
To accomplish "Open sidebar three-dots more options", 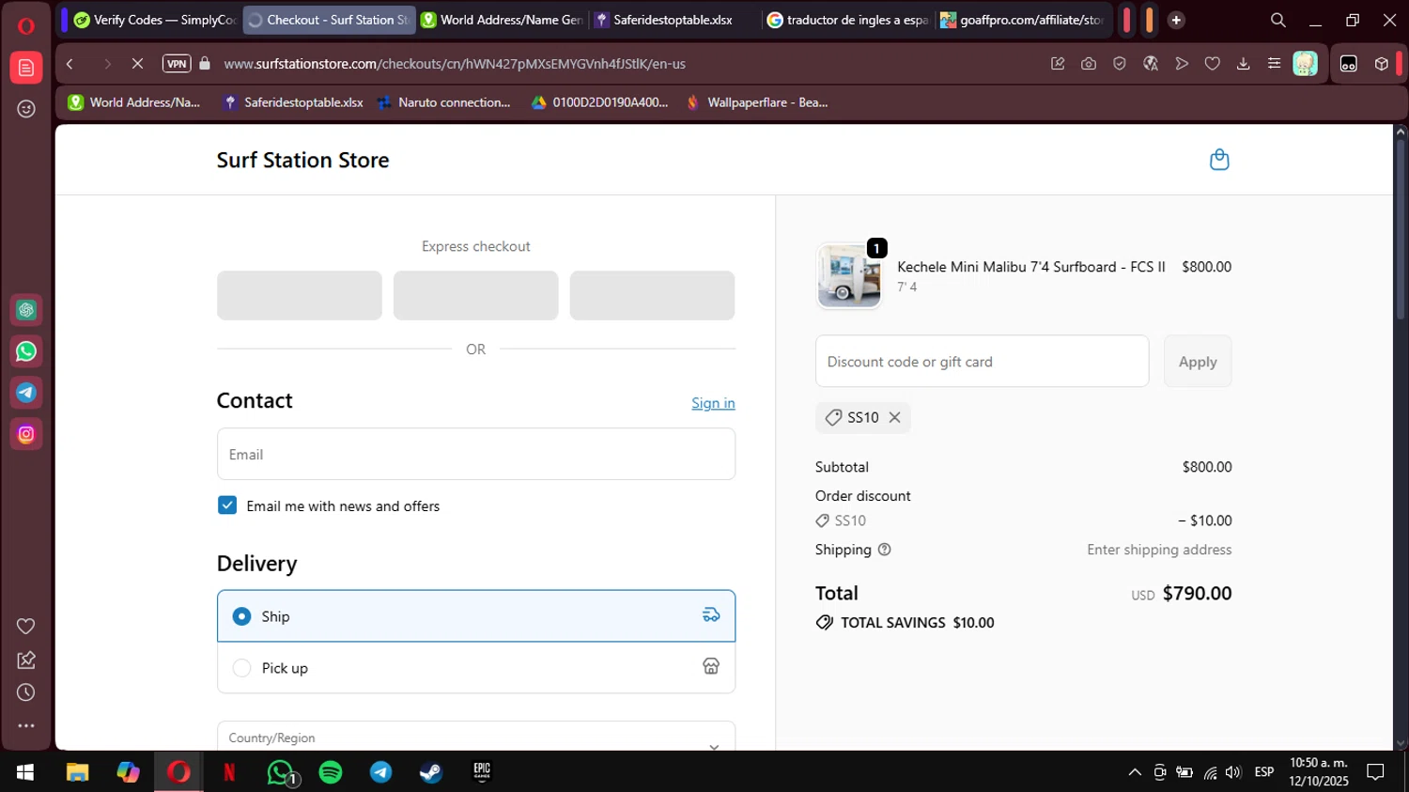I will [x=26, y=725].
